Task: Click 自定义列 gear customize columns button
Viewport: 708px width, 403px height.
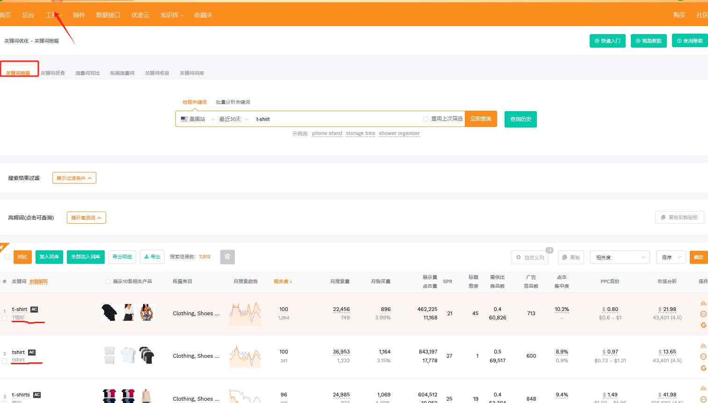Action: tap(530, 257)
